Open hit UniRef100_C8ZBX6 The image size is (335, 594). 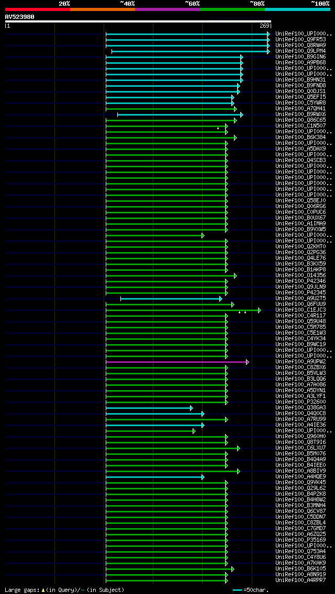pyautogui.click(x=300, y=368)
